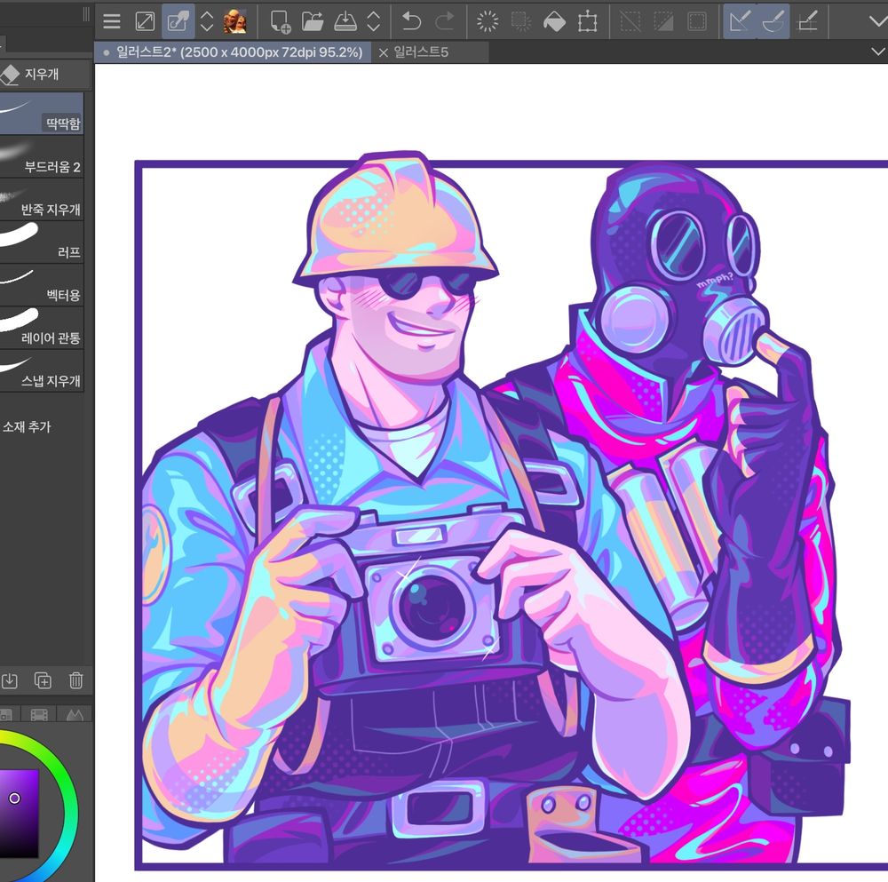Viewport: 888px width, 882px height.
Task: Click the sub tool panel grip handle
Action: point(86,15)
